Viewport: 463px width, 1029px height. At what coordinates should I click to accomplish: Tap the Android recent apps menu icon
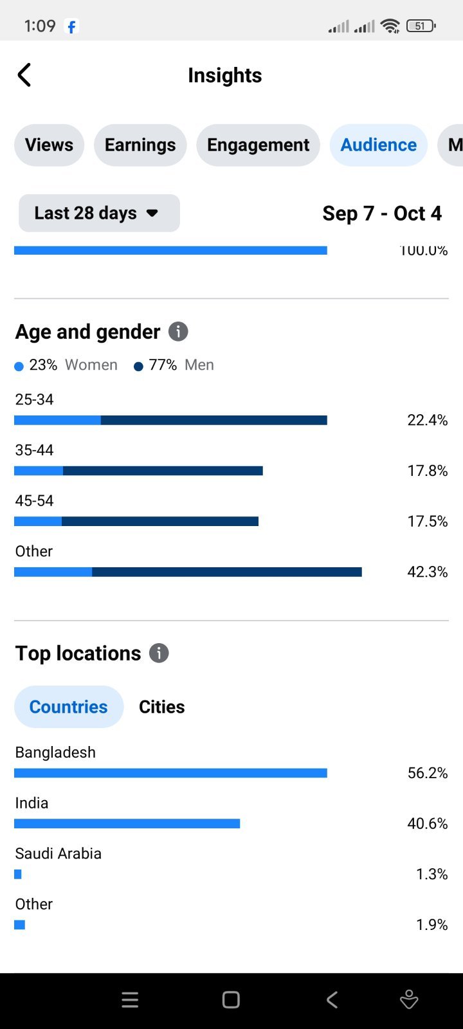tap(130, 1000)
